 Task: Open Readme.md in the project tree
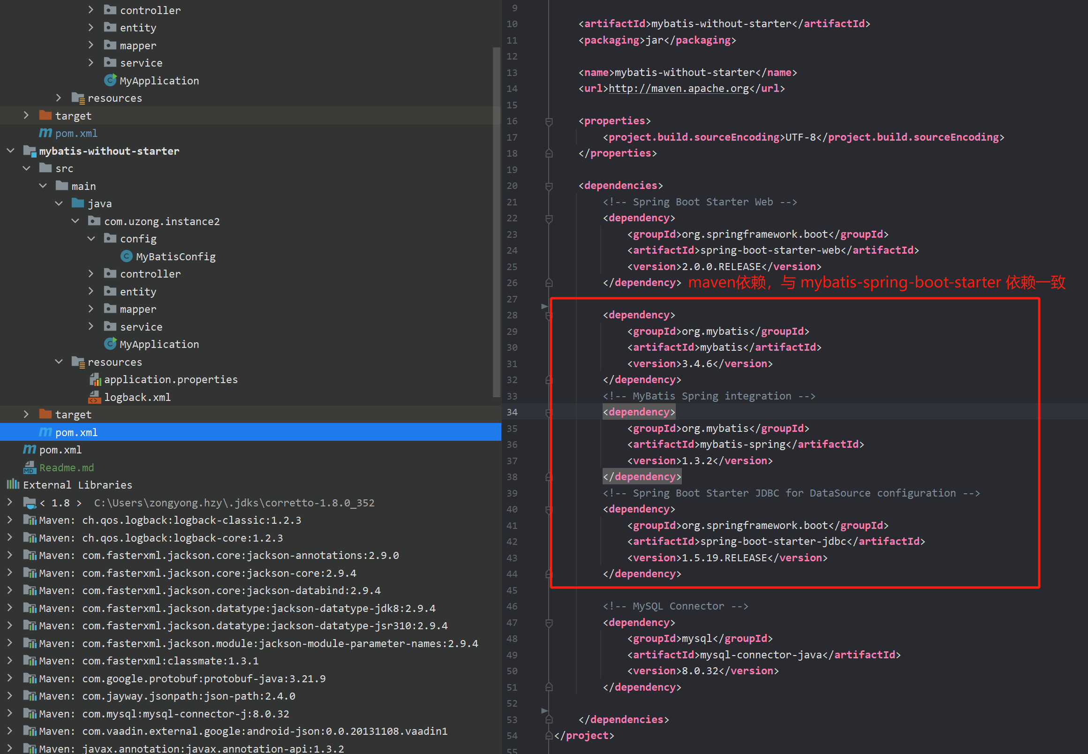point(67,467)
